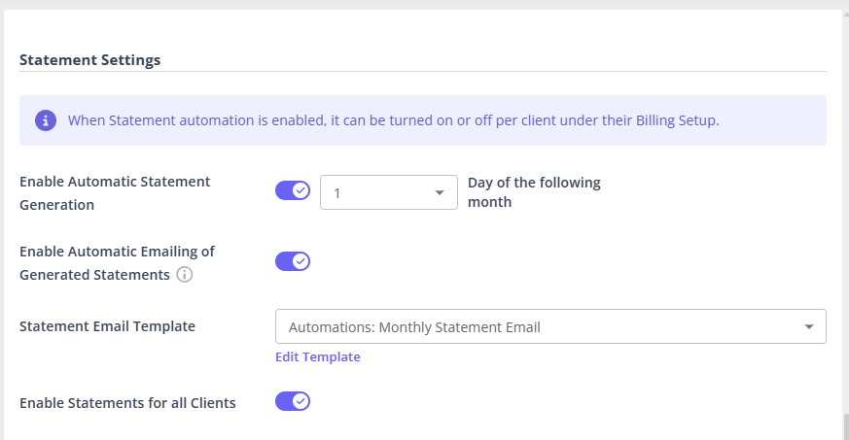Open the day of month dropdown showing 1
The width and height of the screenshot is (849, 440).
coord(388,192)
